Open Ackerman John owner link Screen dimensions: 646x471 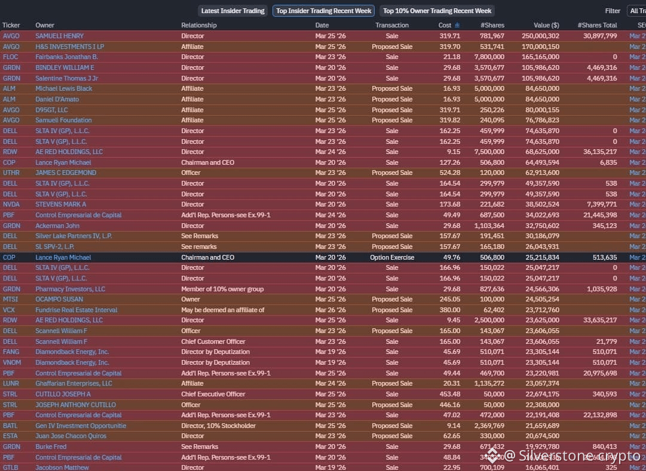click(57, 226)
